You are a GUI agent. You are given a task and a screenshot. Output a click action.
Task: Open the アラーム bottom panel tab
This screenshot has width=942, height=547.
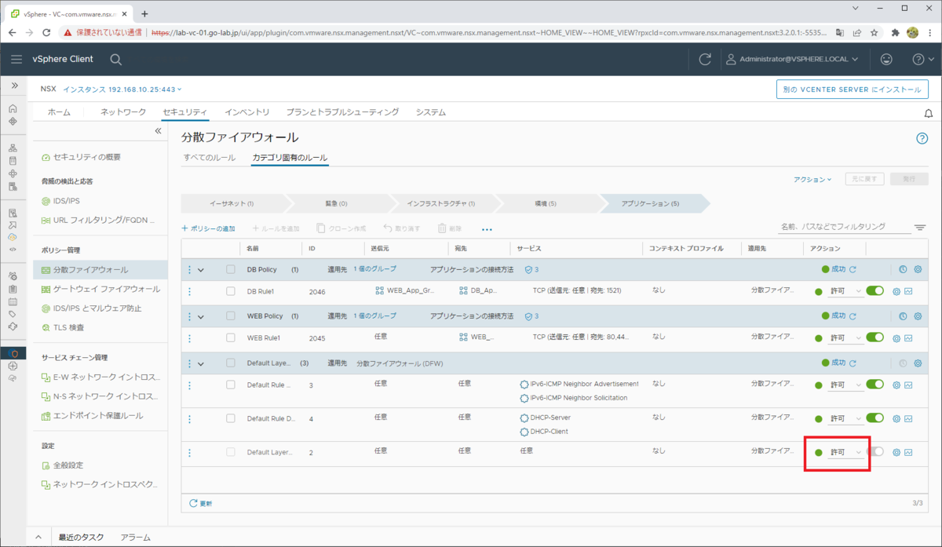pos(135,538)
